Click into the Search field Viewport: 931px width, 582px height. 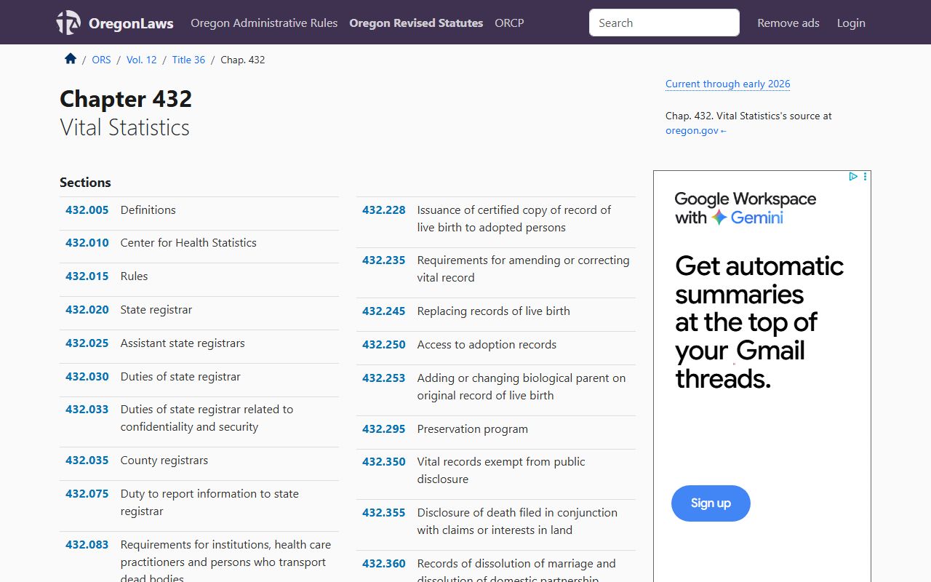[663, 23]
